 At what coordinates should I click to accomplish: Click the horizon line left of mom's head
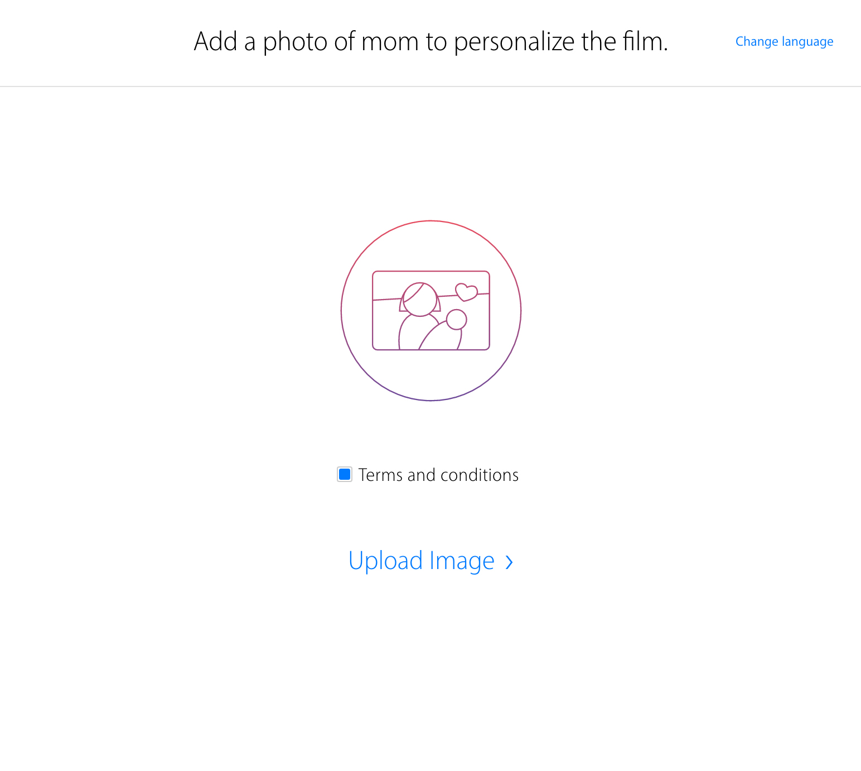click(386, 300)
